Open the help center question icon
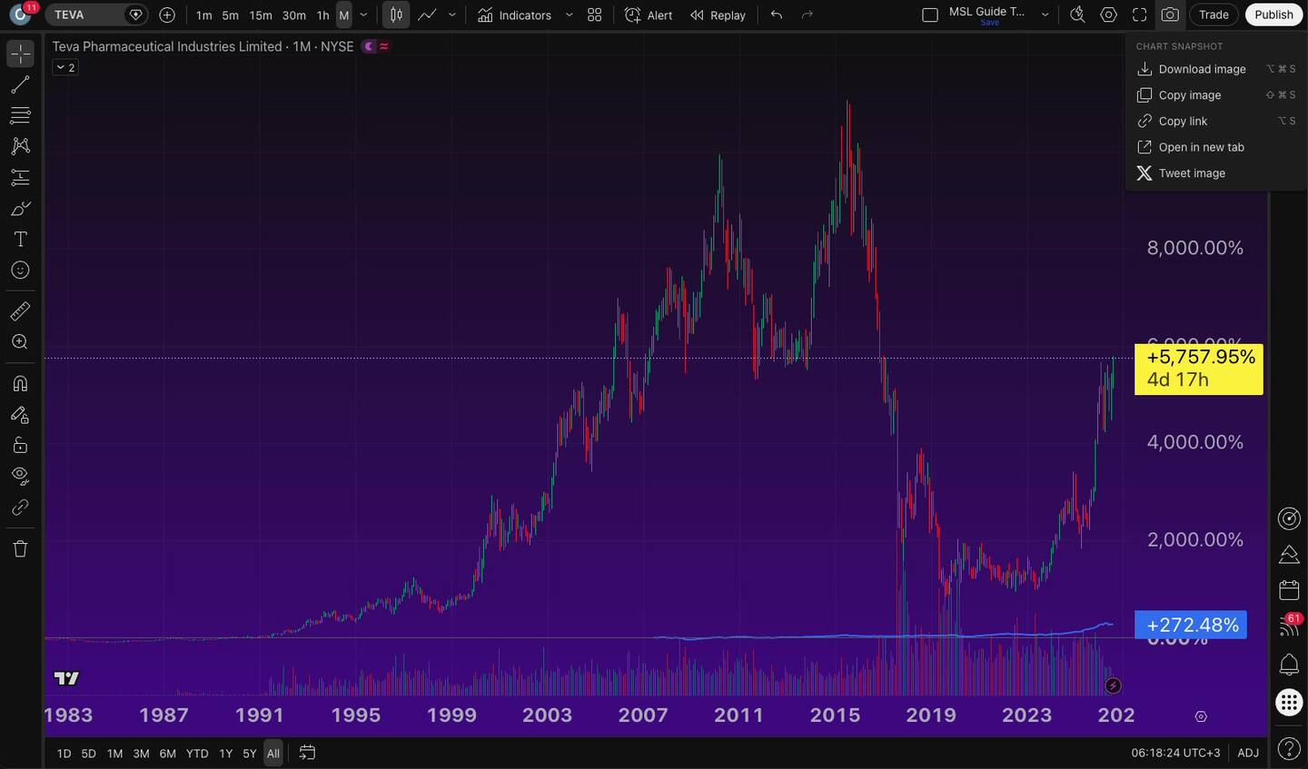The height and width of the screenshot is (769, 1308). [x=1289, y=749]
